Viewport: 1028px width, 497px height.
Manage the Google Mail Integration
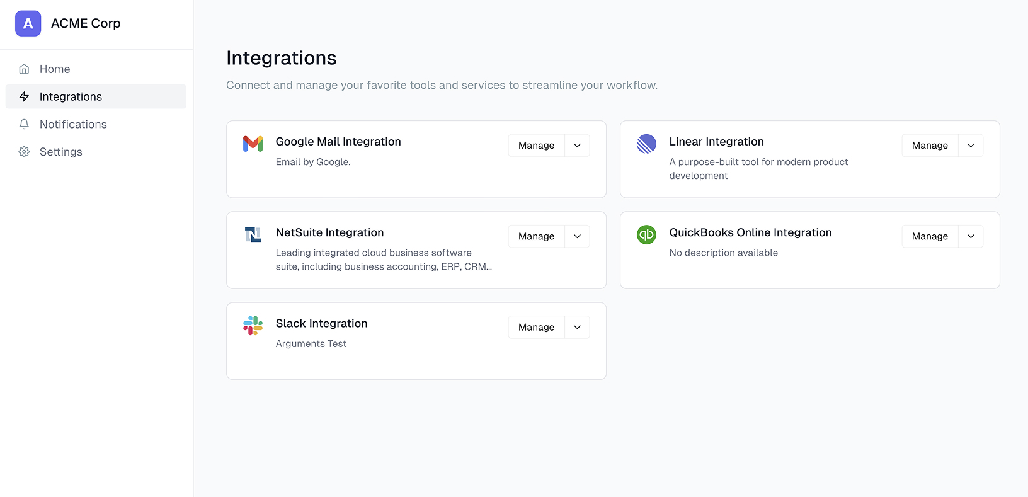click(536, 146)
